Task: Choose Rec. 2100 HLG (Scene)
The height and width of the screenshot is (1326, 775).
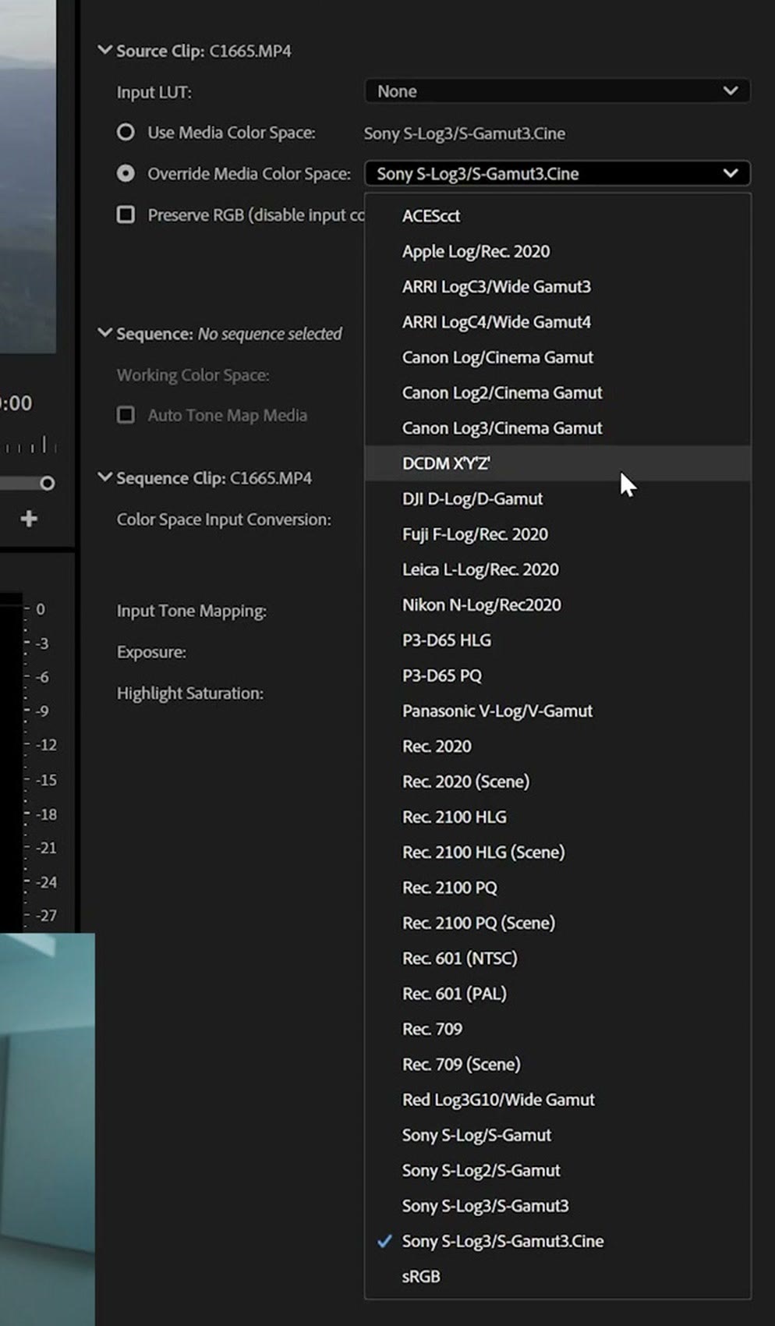Action: [x=557, y=853]
